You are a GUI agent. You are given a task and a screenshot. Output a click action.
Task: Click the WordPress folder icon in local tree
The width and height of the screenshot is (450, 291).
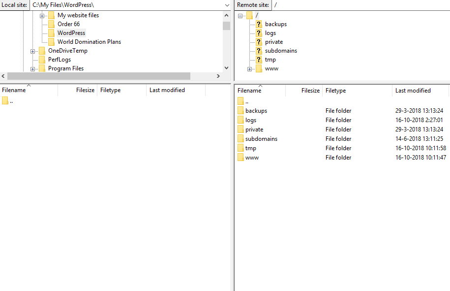pyautogui.click(x=51, y=33)
